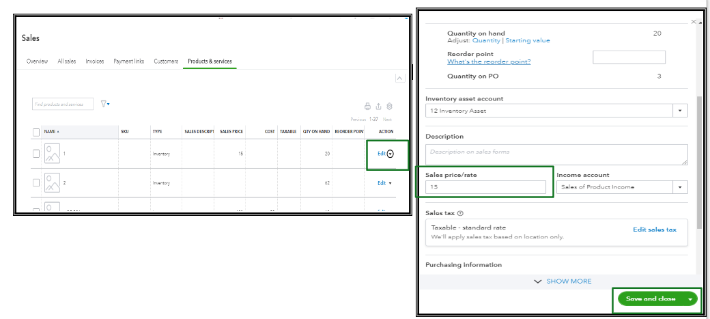The height and width of the screenshot is (319, 710).
Task: Go to the Next page of products
Action: pos(387,120)
